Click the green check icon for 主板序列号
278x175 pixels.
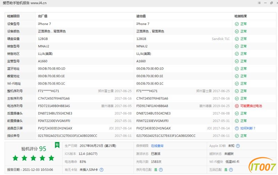237,98
